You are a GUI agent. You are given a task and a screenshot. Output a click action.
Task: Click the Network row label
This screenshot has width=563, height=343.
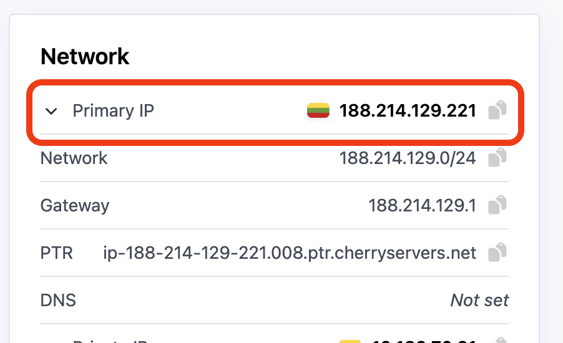tap(74, 158)
